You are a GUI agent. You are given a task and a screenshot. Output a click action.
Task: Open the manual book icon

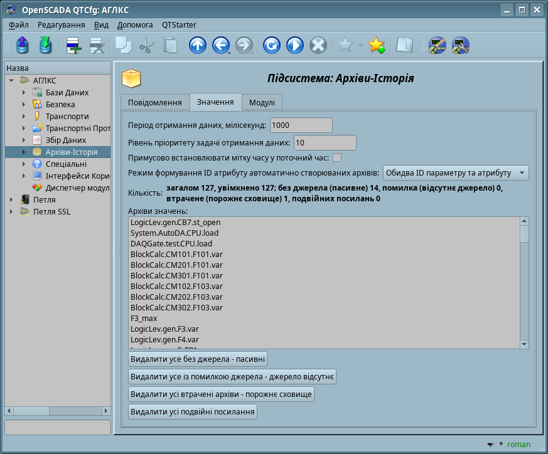click(x=404, y=45)
